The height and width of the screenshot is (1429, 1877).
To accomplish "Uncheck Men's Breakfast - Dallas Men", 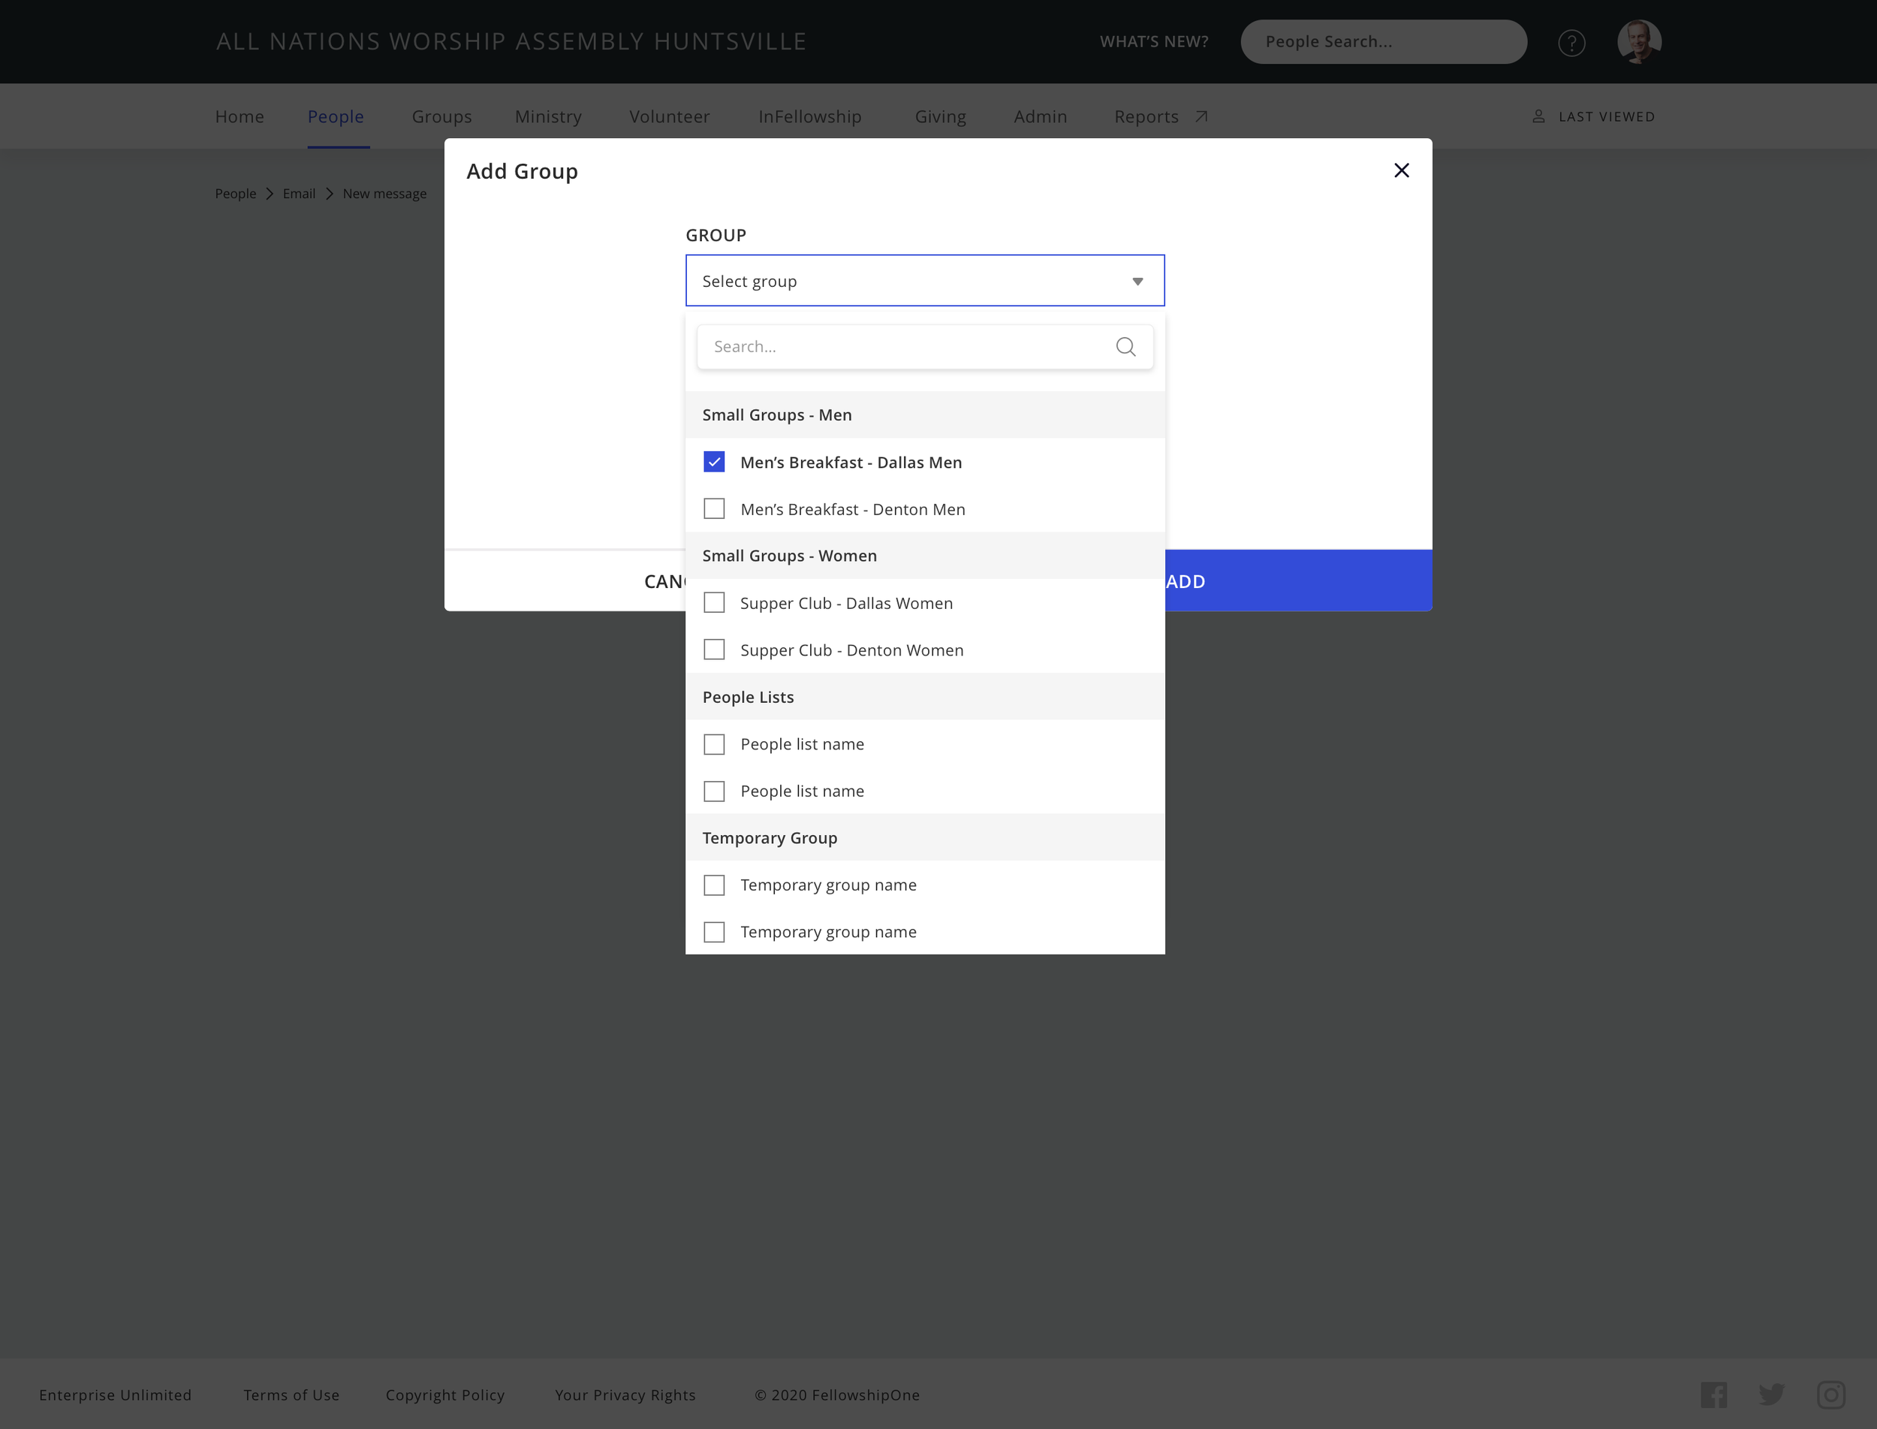I will tap(715, 462).
